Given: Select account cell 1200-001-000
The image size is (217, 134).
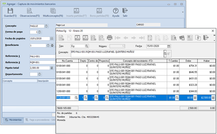Looking at the screenshot, I should [67, 91].
